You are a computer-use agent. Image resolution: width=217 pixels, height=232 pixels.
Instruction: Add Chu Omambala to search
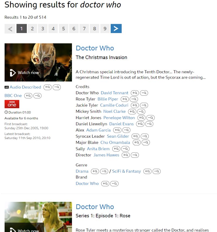pyautogui.click(x=136, y=143)
